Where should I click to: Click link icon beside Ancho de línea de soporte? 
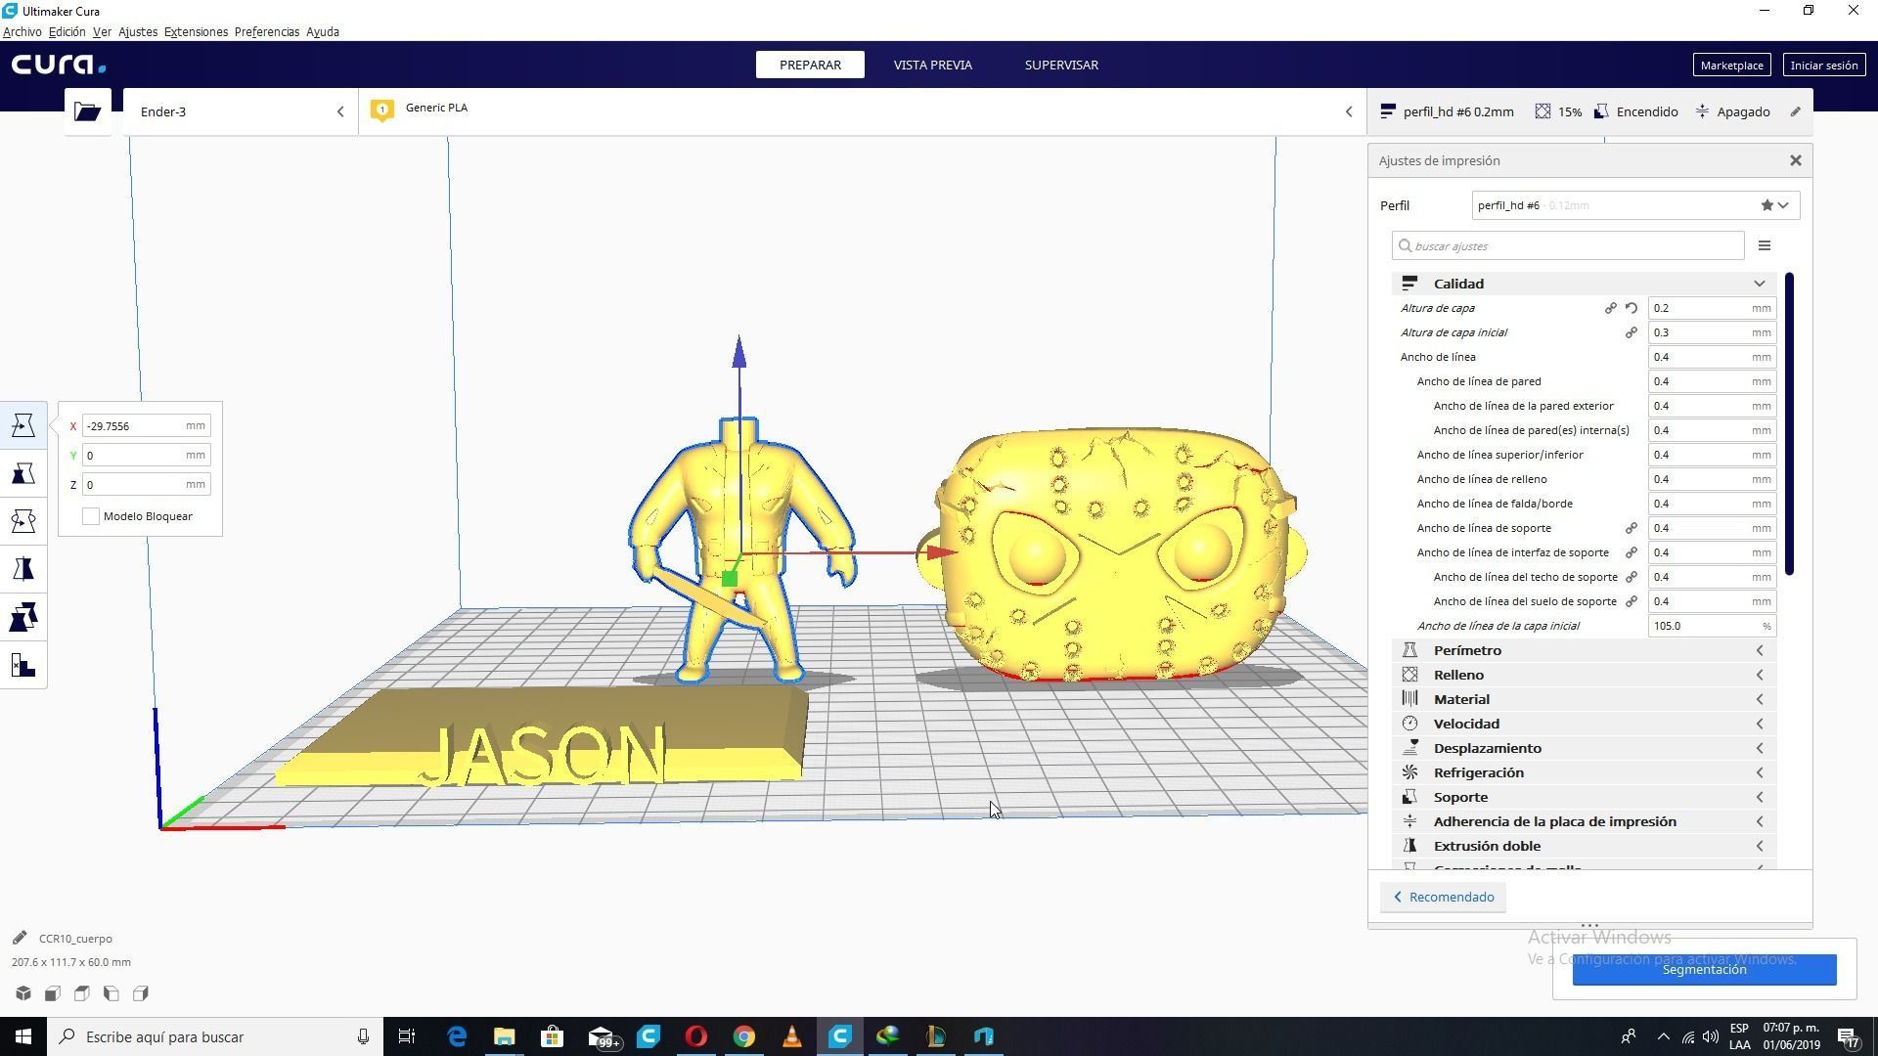click(x=1632, y=528)
